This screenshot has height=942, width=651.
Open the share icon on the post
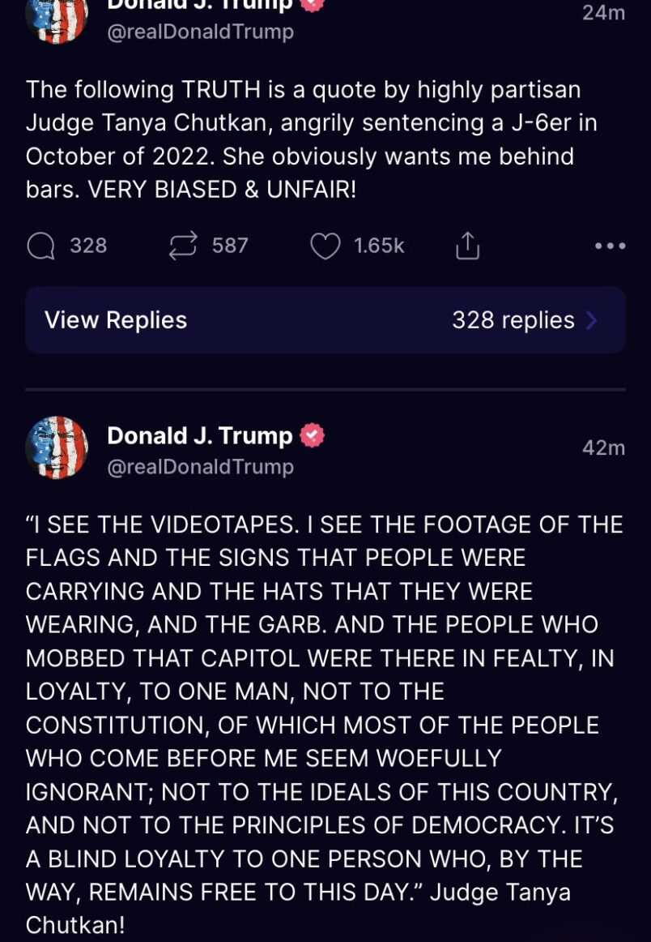tap(467, 246)
